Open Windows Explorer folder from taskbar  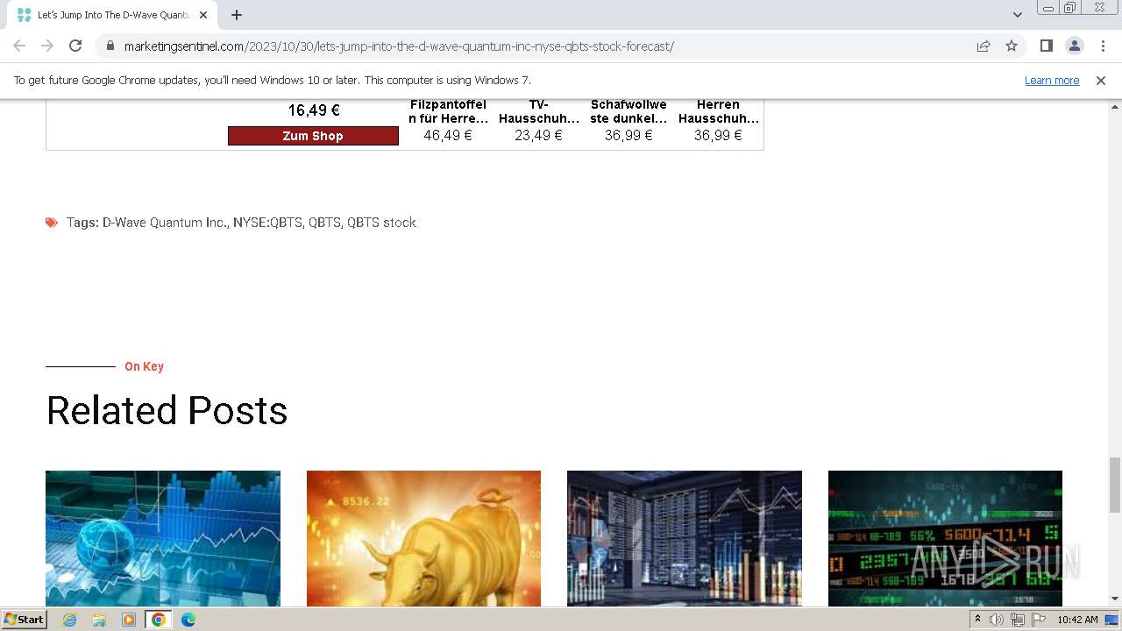click(99, 620)
